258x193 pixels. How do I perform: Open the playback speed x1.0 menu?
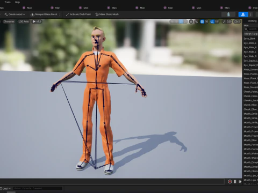[37, 21]
